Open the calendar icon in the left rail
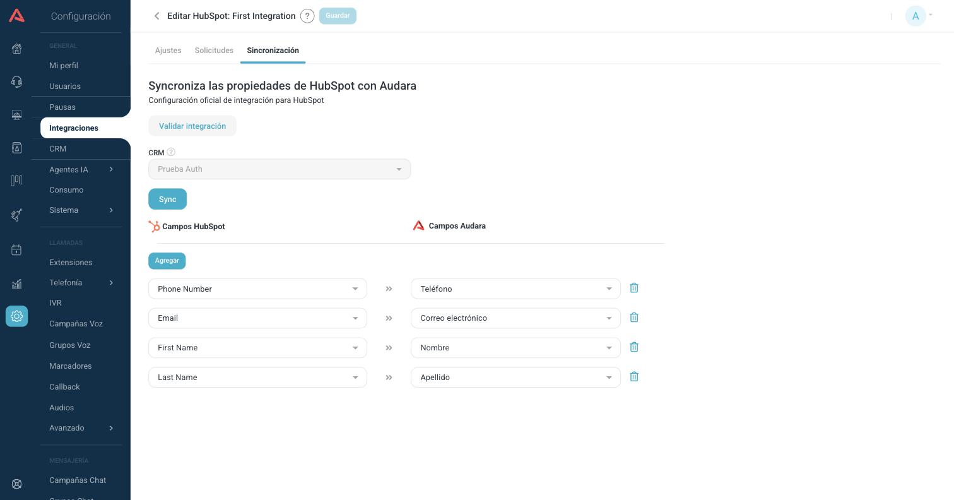Image resolution: width=954 pixels, height=500 pixels. [x=16, y=250]
